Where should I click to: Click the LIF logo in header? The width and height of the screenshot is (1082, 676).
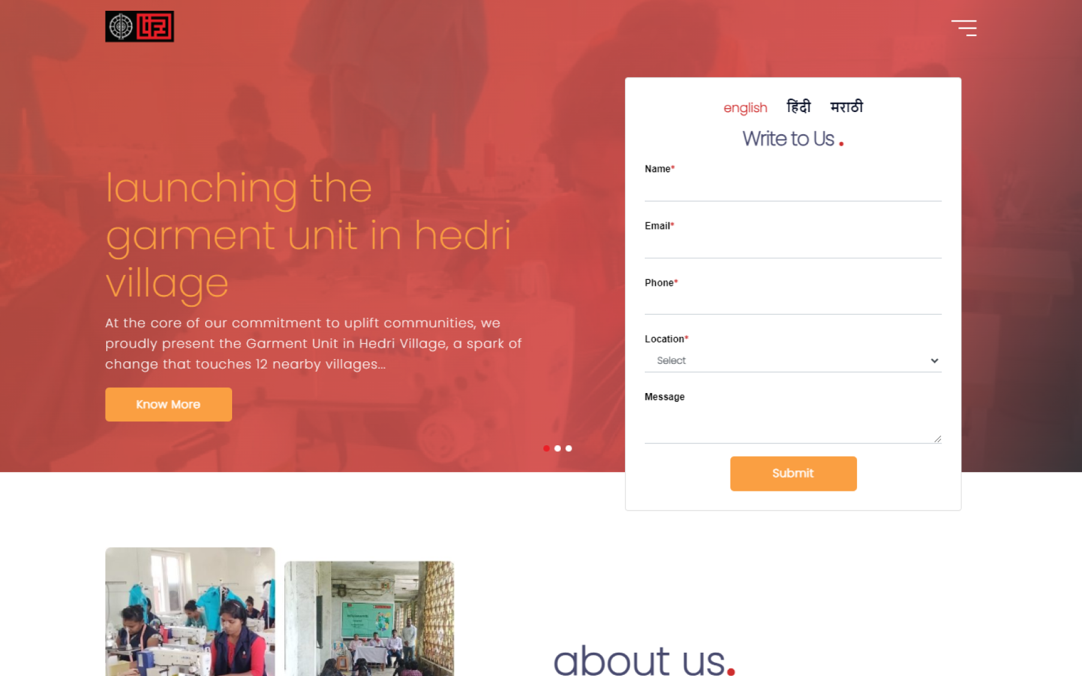(x=140, y=26)
